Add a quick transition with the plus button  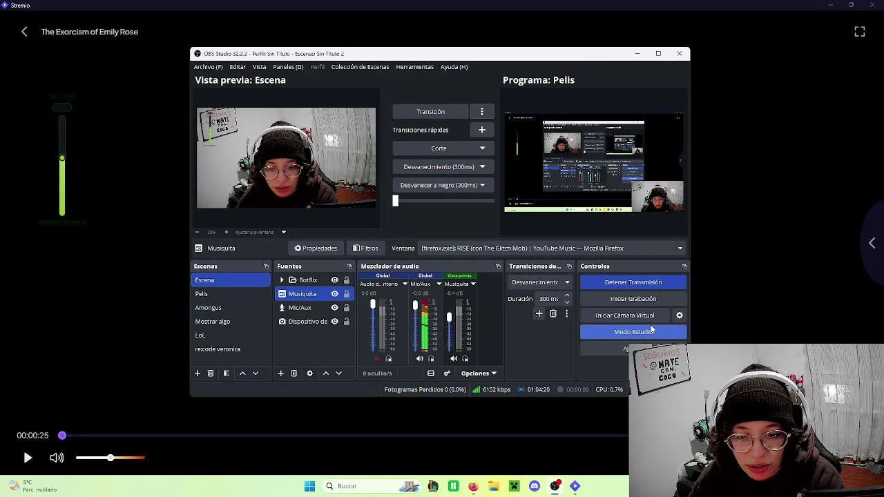pos(482,130)
